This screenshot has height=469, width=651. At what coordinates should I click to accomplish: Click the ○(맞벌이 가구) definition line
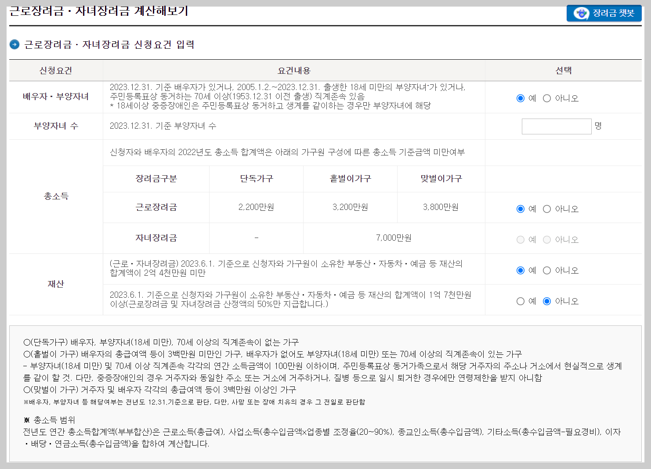160,390
